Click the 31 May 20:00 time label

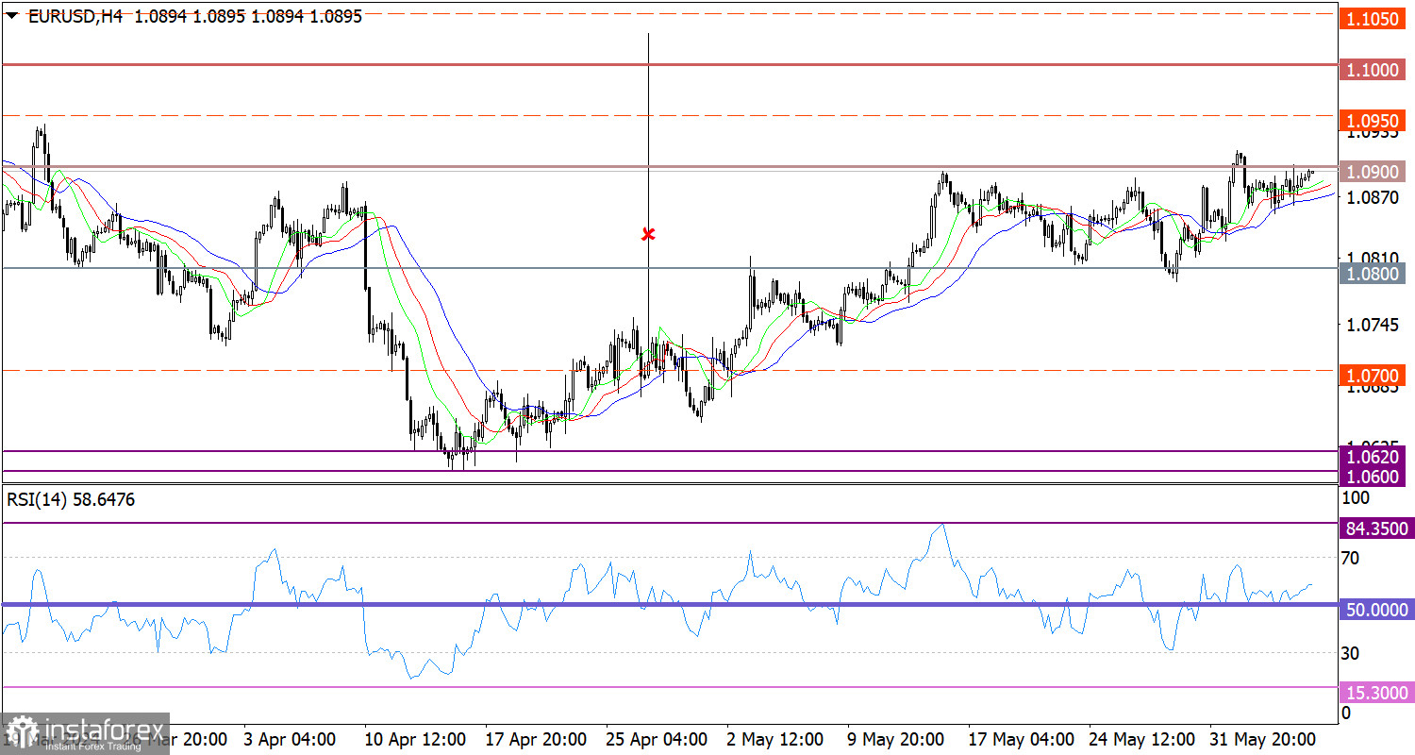coord(1262,738)
